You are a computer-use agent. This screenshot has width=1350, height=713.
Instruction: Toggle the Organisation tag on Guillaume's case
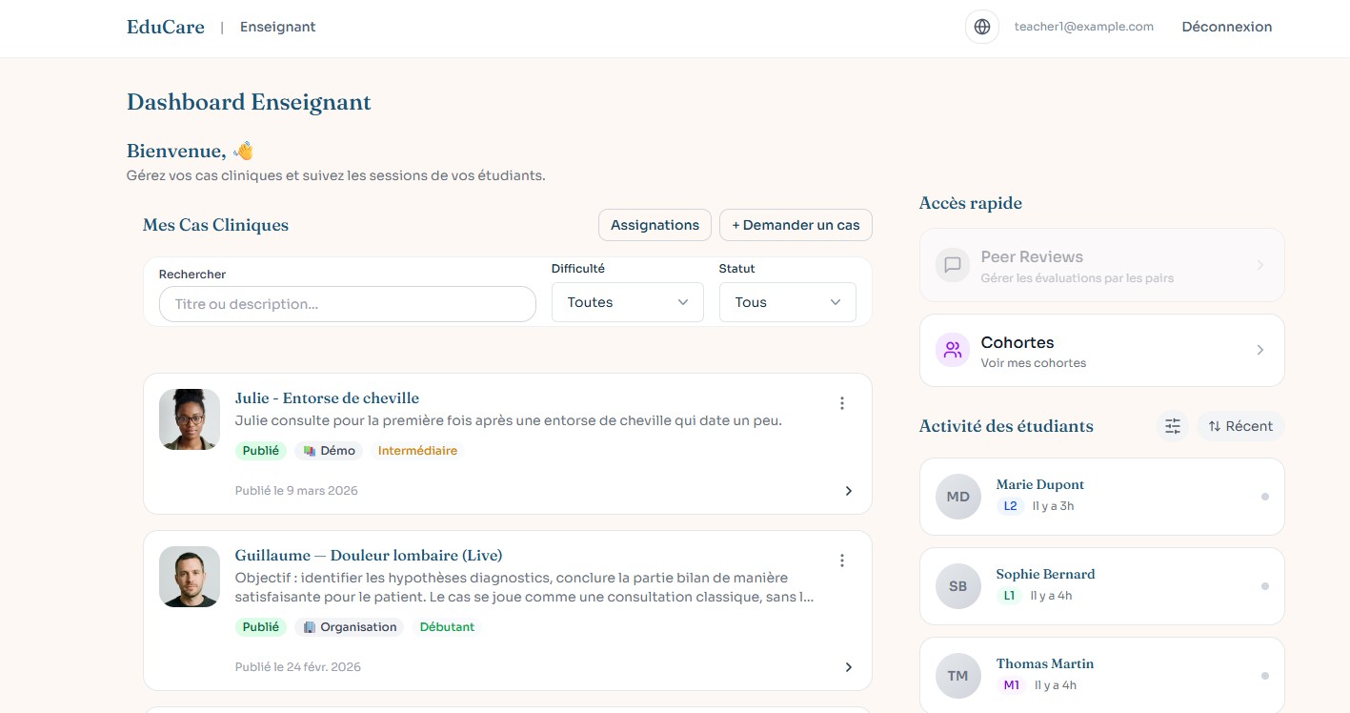click(x=349, y=626)
